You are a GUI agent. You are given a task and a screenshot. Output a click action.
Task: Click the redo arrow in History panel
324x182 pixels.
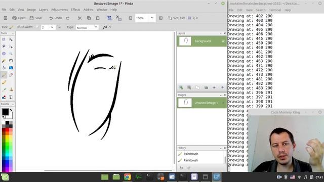click(x=189, y=168)
